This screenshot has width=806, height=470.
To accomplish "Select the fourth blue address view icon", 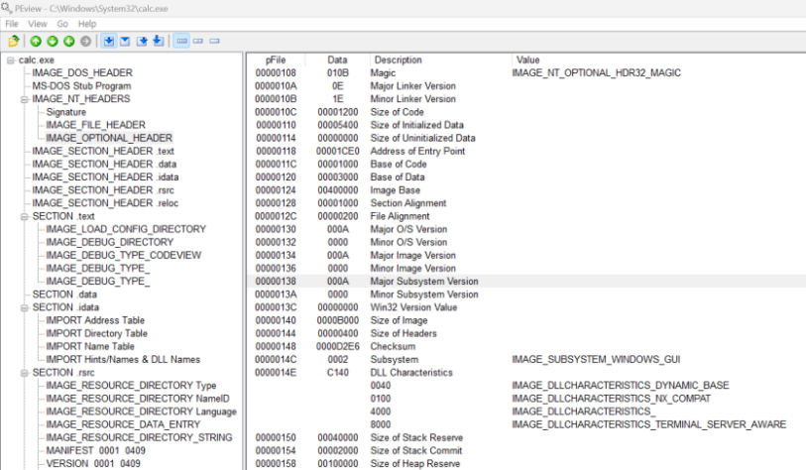I will point(159,41).
